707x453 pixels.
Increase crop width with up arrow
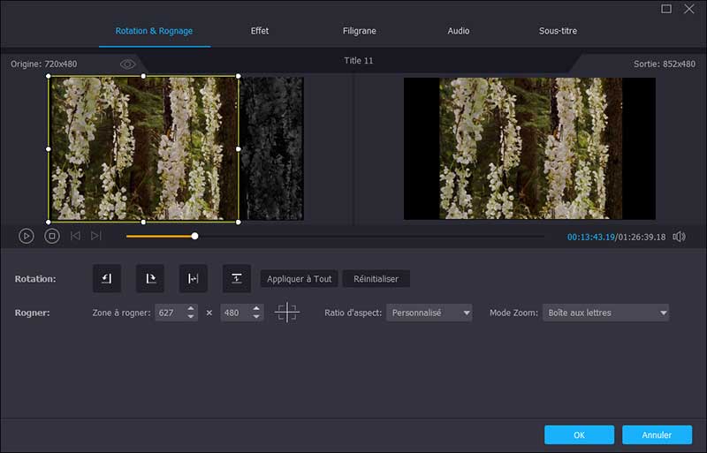pos(191,308)
